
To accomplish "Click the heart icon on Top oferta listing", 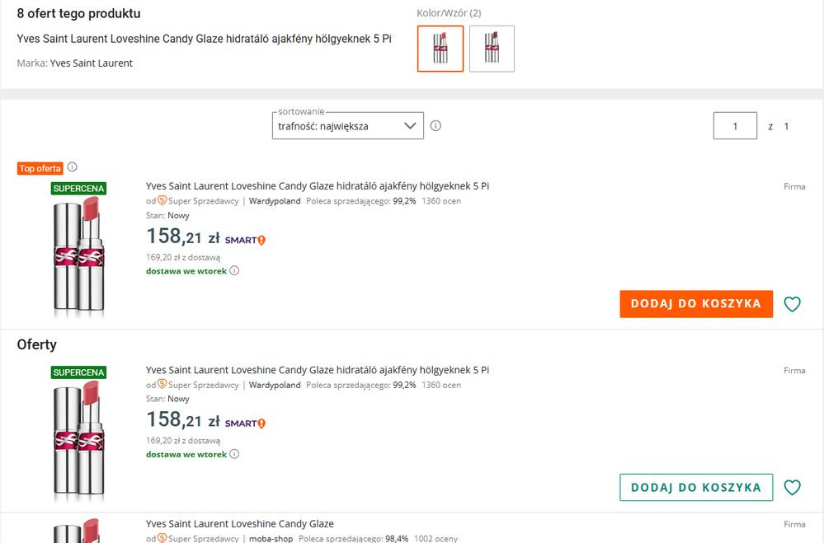I will (x=792, y=304).
